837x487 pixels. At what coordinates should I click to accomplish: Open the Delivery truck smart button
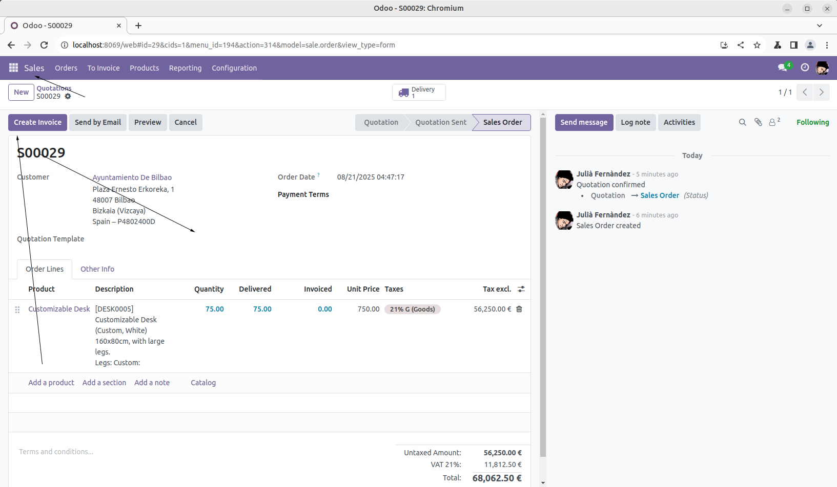(419, 93)
